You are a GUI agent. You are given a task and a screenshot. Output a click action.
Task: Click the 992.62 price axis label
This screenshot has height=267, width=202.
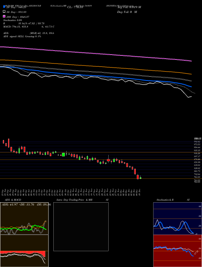[x=198, y=142]
